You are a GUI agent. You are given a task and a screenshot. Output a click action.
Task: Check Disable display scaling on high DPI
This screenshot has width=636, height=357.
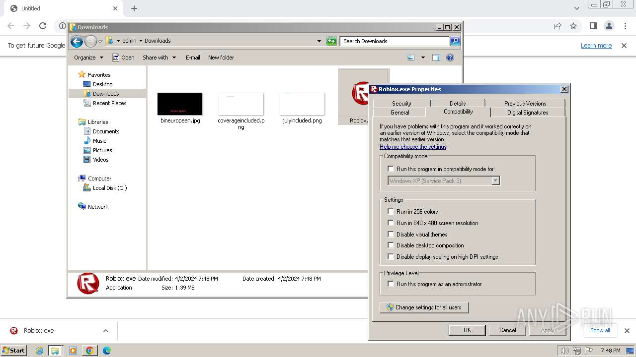click(391, 257)
